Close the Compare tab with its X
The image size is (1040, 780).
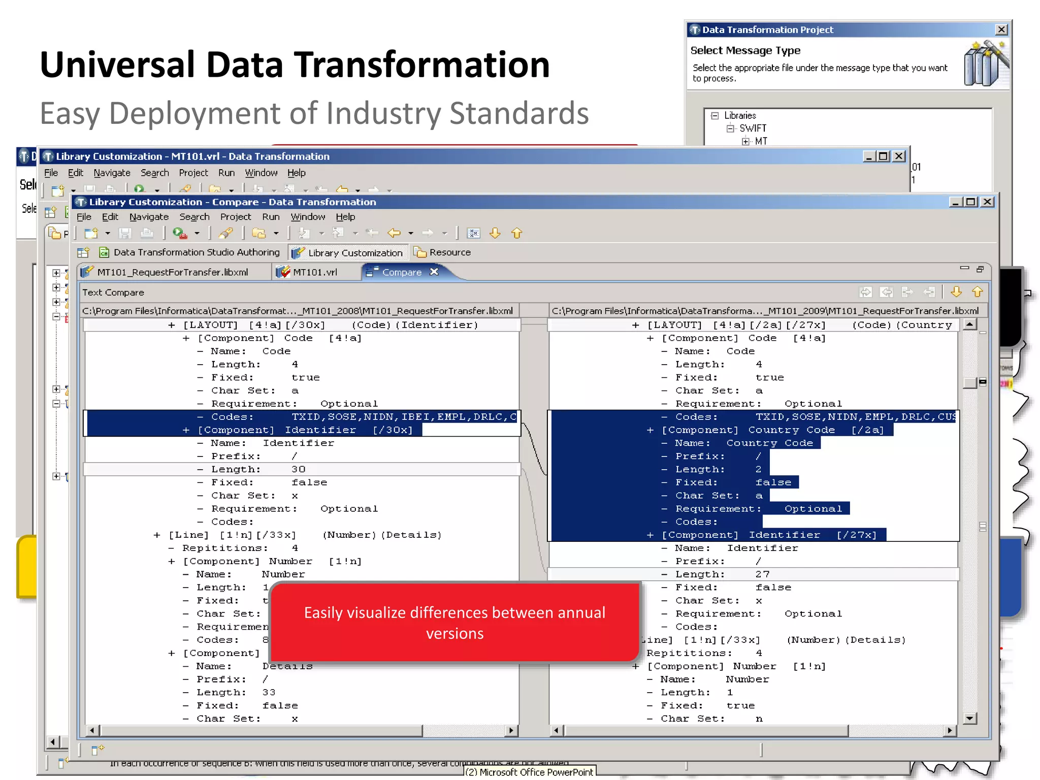(434, 272)
